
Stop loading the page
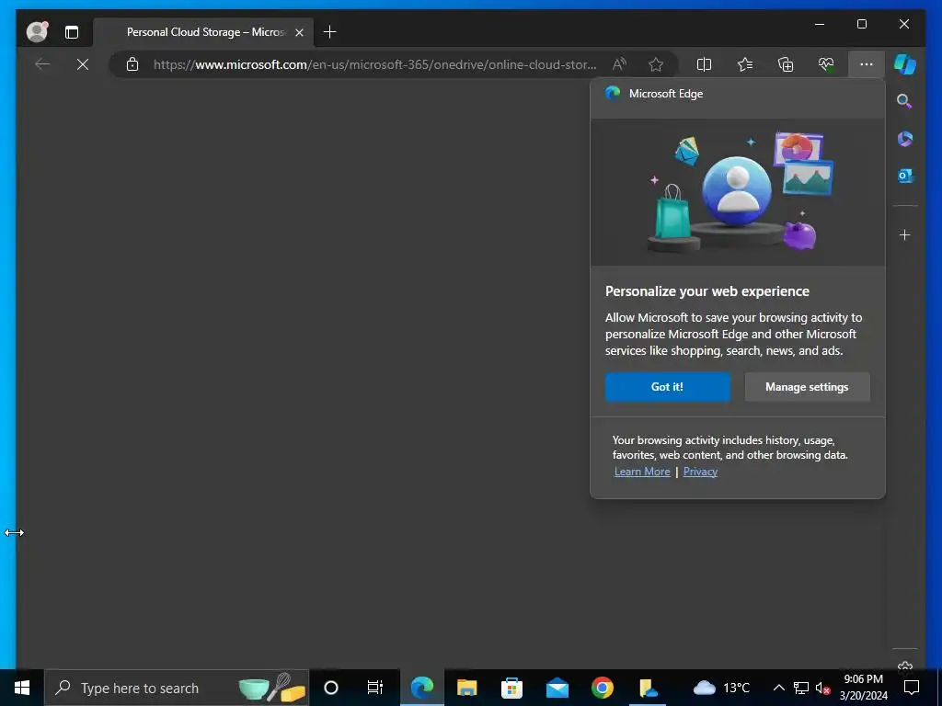point(82,64)
